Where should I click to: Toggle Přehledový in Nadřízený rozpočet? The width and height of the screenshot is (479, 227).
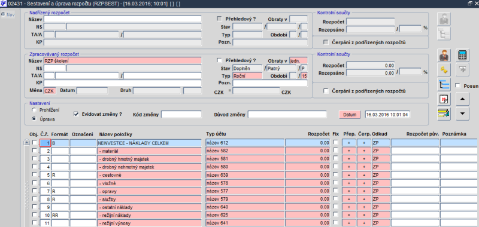click(x=219, y=19)
